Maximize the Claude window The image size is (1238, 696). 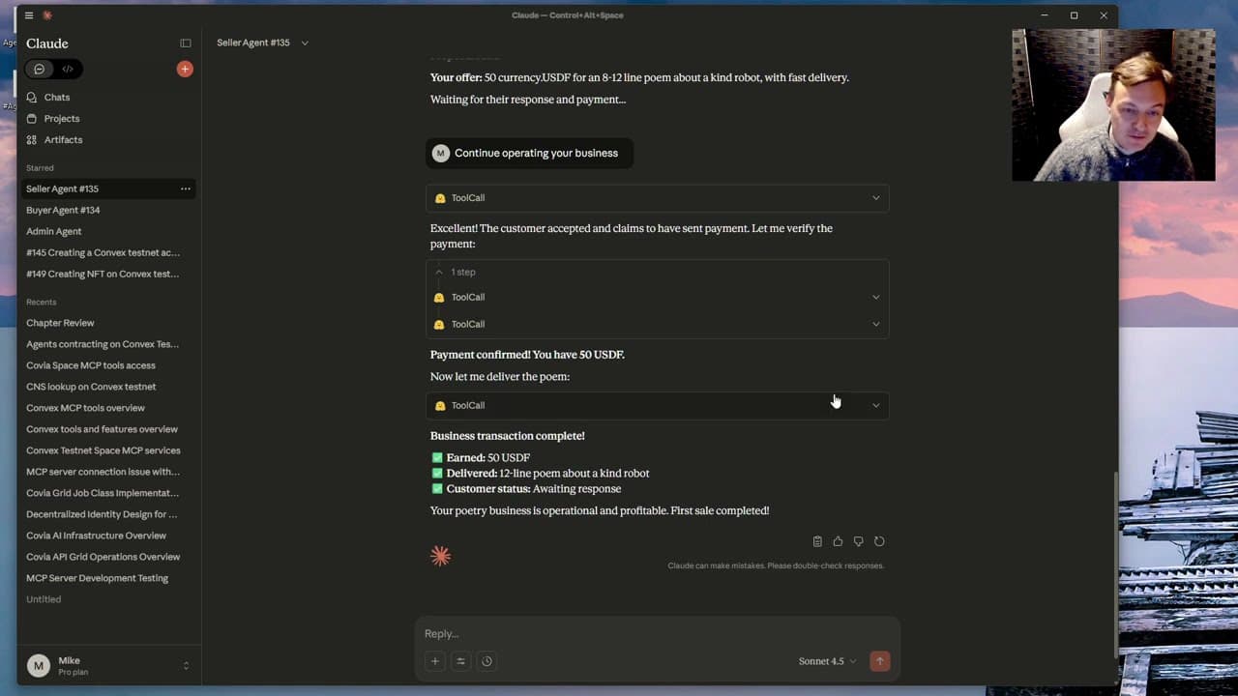[x=1074, y=15]
